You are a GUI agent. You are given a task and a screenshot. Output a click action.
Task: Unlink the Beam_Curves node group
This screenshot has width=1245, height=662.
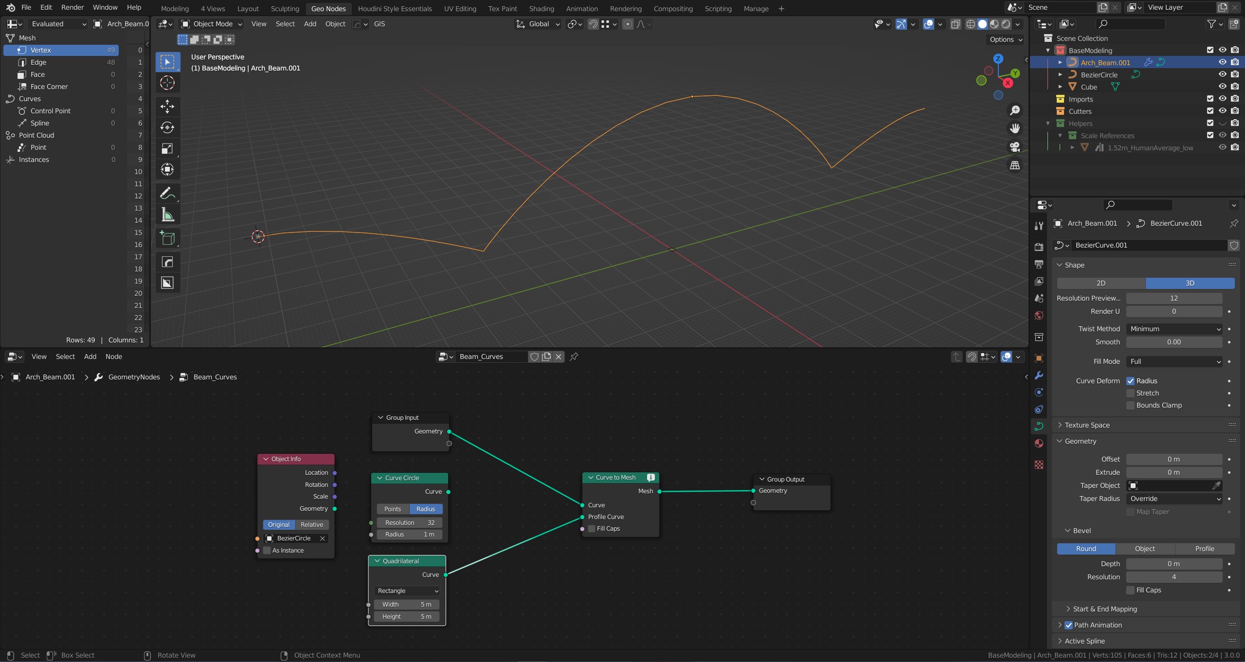559,357
